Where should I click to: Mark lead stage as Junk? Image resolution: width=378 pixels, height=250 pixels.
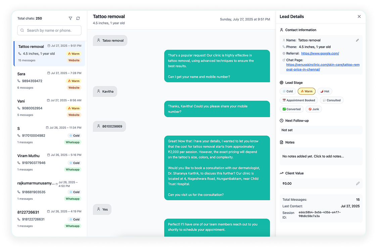point(314,109)
